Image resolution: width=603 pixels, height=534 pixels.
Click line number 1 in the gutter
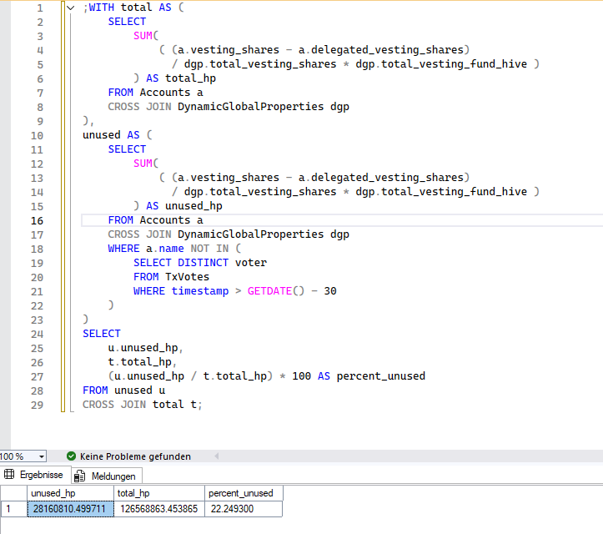coord(40,8)
